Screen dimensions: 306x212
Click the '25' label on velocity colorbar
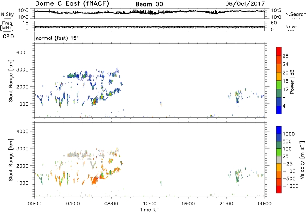tap(285, 156)
